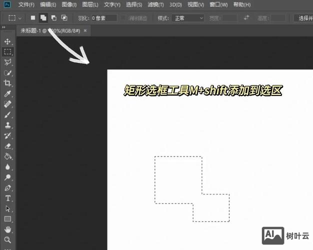Expand the tools panel double-arrow

coord(3,27)
